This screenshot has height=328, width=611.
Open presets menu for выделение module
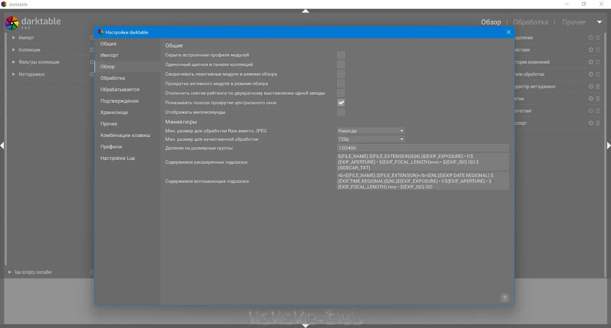tap(598, 38)
